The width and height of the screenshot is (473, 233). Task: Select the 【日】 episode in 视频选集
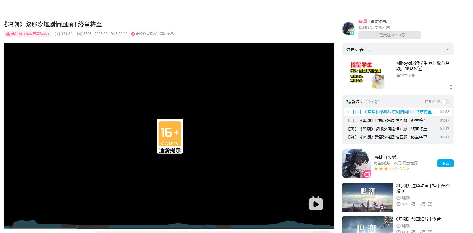[398, 120]
